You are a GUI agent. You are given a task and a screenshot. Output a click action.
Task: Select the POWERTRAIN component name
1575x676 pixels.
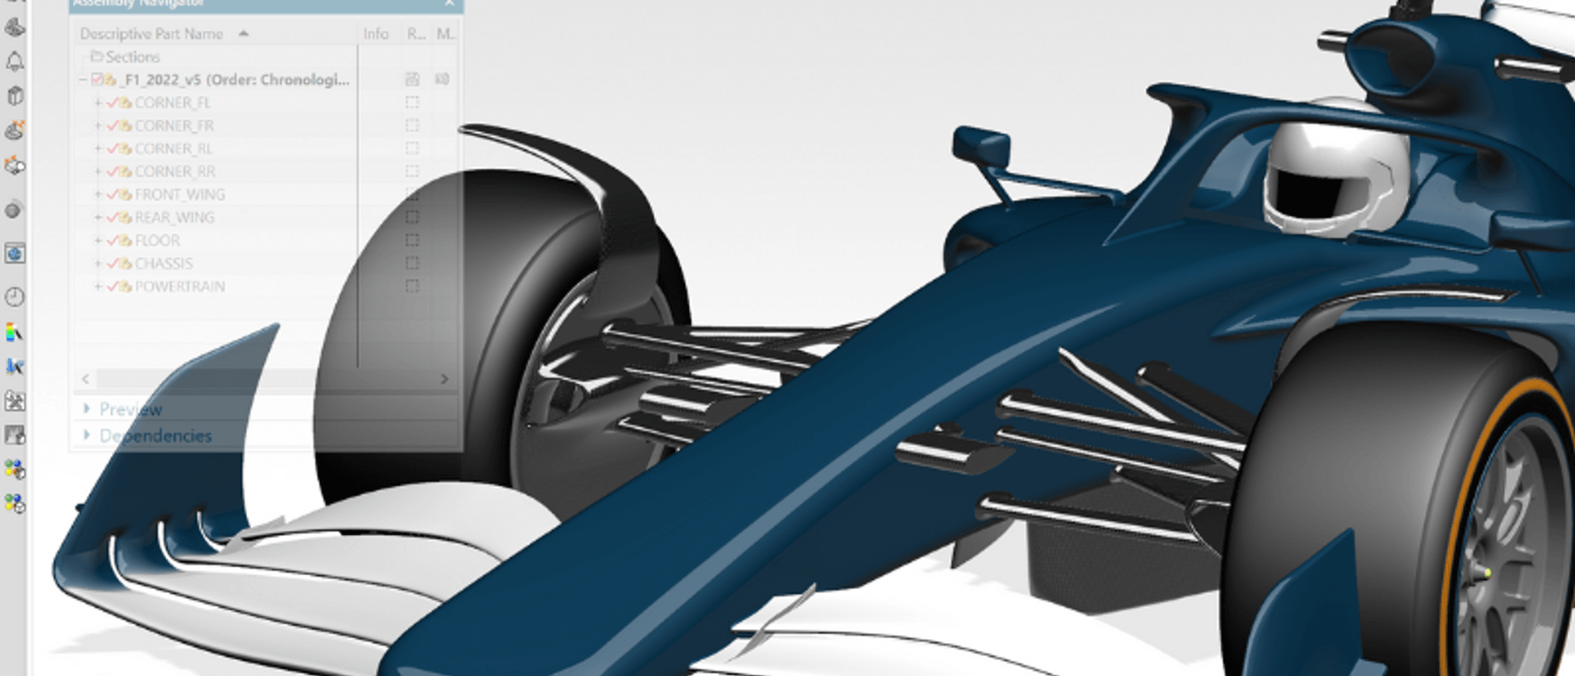180,286
